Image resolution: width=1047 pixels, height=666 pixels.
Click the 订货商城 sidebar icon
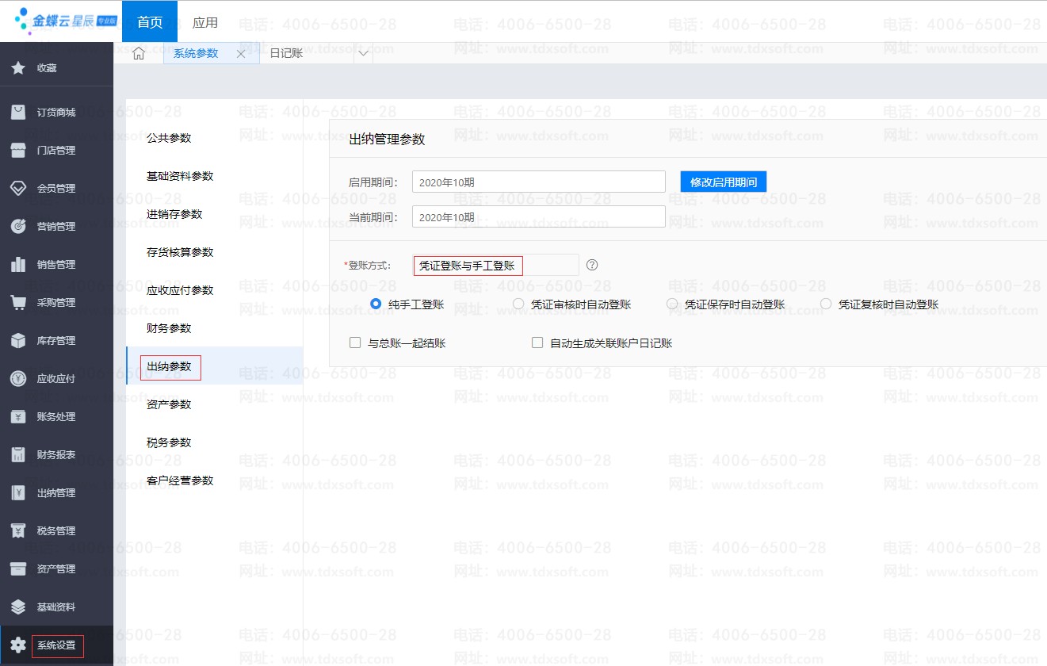click(18, 112)
